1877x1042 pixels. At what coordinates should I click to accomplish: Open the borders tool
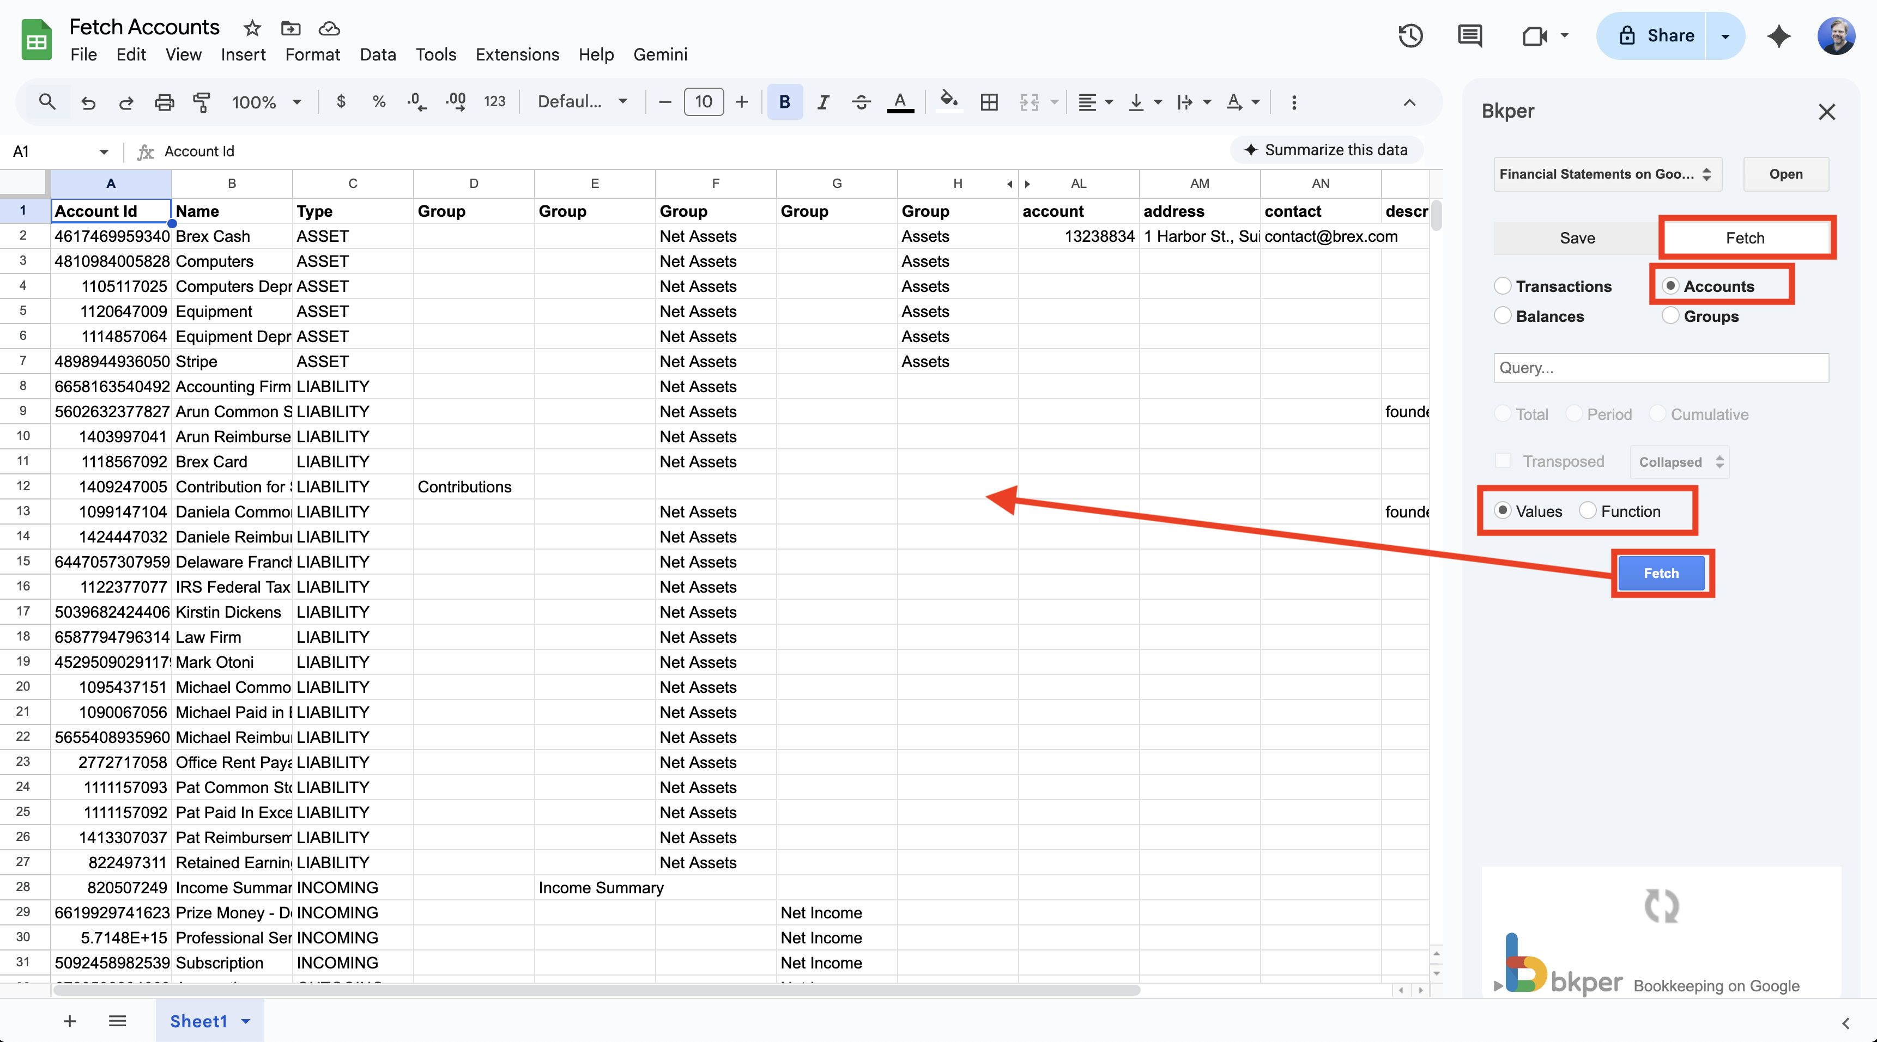(x=989, y=102)
